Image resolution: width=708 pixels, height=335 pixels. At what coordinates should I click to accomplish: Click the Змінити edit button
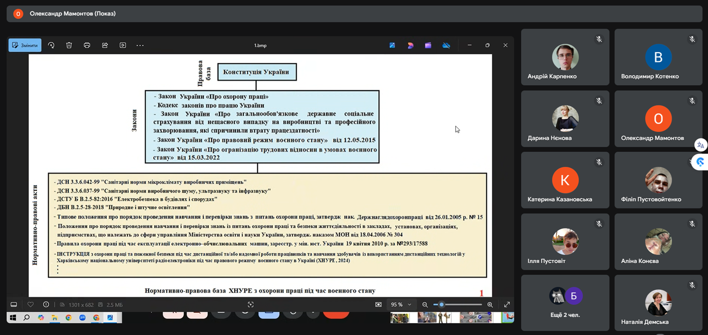(25, 45)
